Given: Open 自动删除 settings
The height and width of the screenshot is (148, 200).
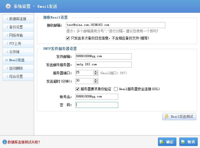Looking at the screenshot, I should pos(18,68).
